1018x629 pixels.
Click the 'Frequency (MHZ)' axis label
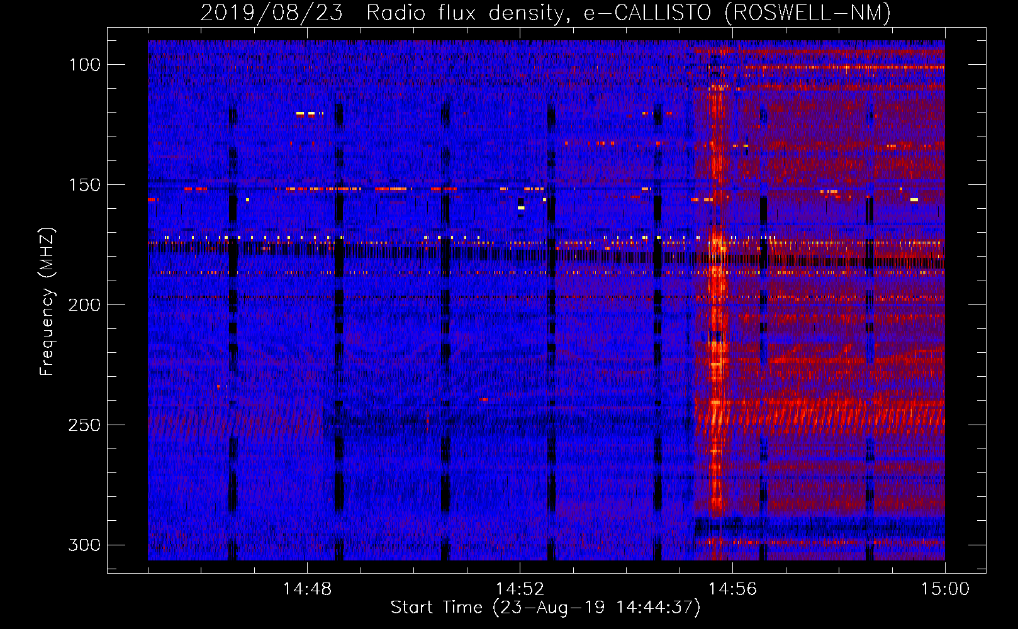(x=47, y=302)
